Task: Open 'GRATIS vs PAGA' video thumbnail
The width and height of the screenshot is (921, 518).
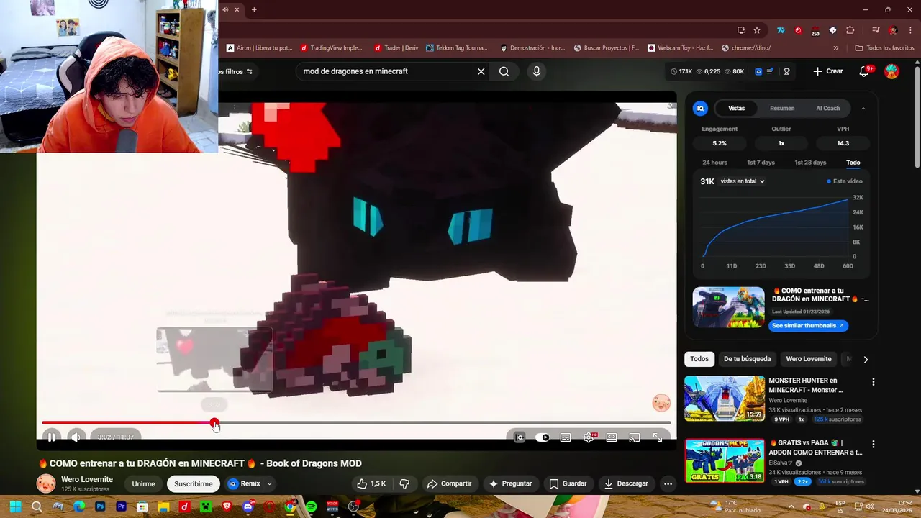Action: tap(725, 460)
